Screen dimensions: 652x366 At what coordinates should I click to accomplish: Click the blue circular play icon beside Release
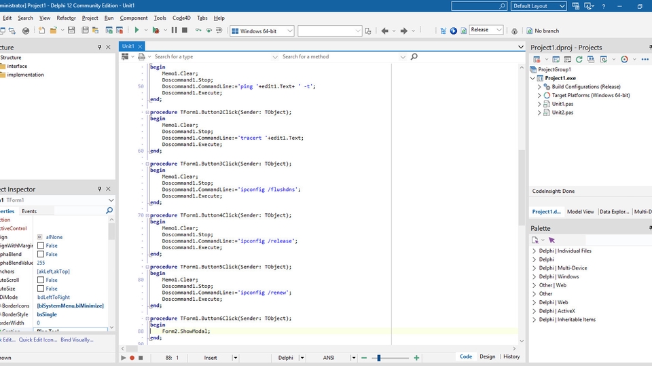click(x=453, y=31)
